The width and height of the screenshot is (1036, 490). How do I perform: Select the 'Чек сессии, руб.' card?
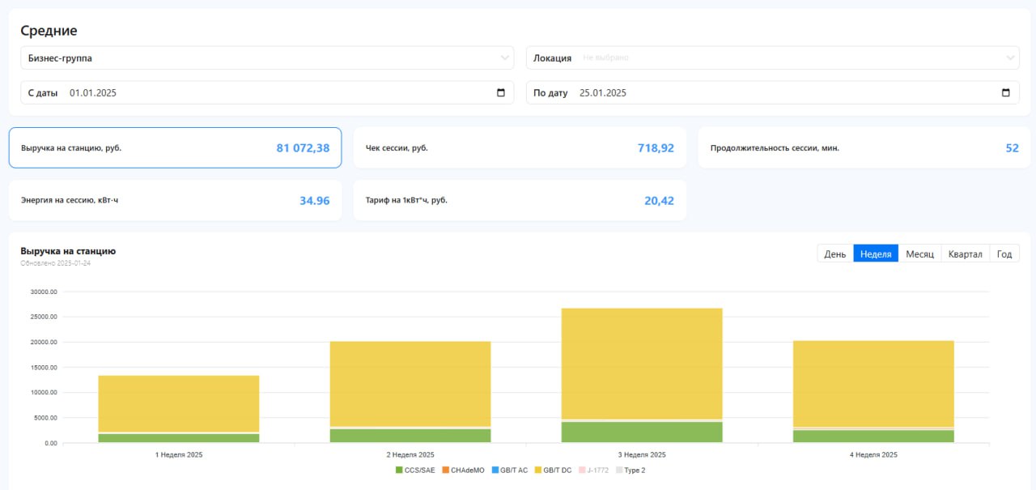coord(520,147)
